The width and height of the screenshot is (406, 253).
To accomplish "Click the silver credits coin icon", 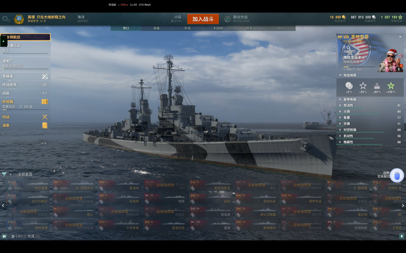I will [374, 17].
